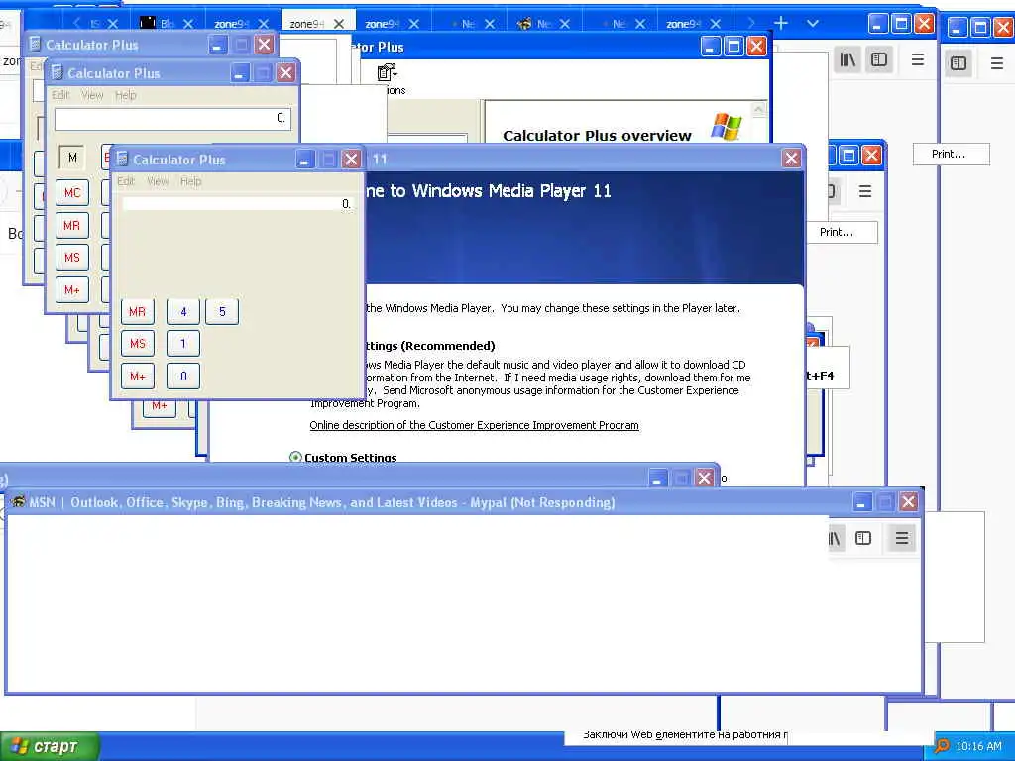Select the Custom Settings radio button
The width and height of the screenshot is (1015, 761).
click(295, 457)
